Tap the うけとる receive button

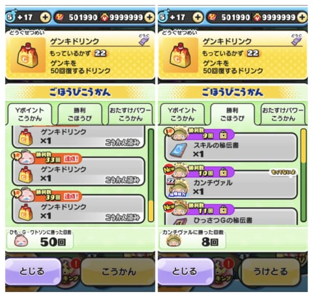point(271,272)
